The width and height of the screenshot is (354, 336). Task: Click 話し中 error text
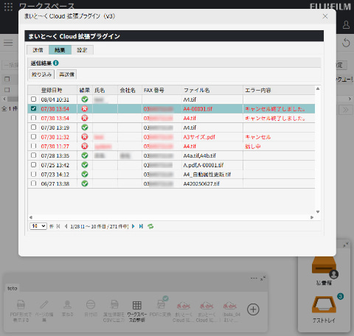(253, 147)
